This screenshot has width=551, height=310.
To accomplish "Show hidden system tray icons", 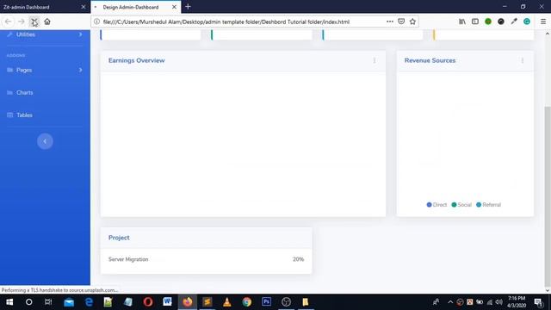I will 450,302.
